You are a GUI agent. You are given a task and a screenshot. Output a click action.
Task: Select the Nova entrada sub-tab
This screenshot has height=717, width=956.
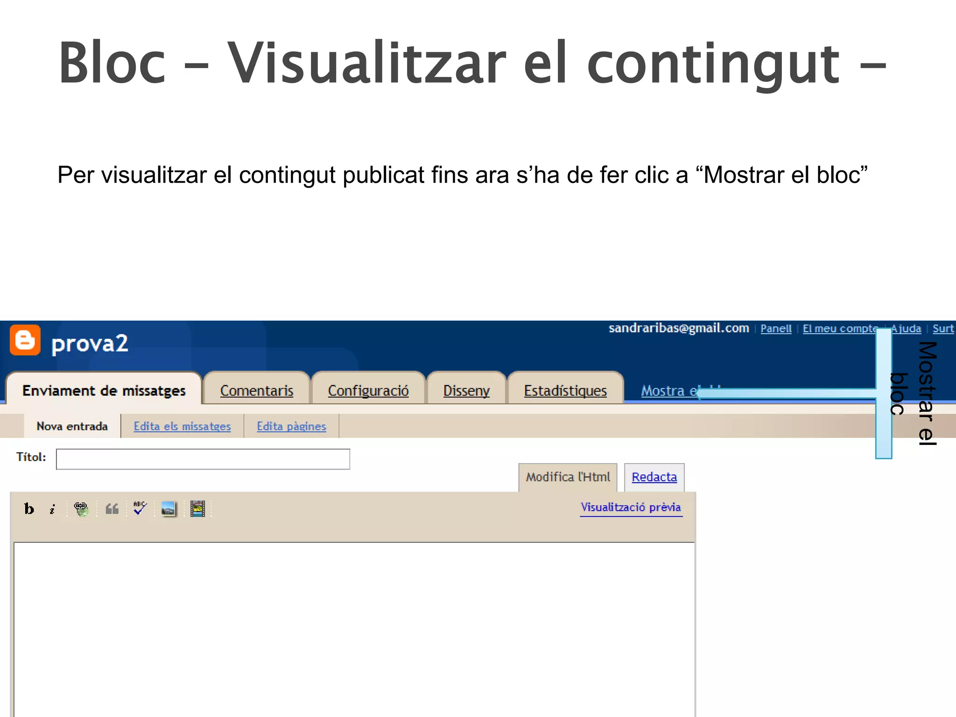tap(72, 426)
